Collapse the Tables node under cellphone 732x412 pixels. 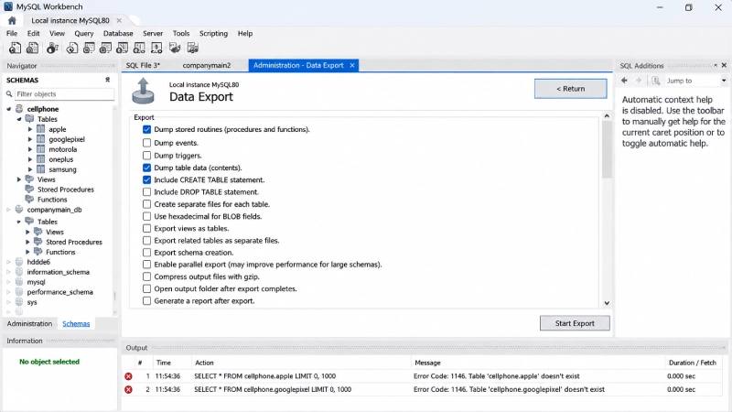click(19, 119)
